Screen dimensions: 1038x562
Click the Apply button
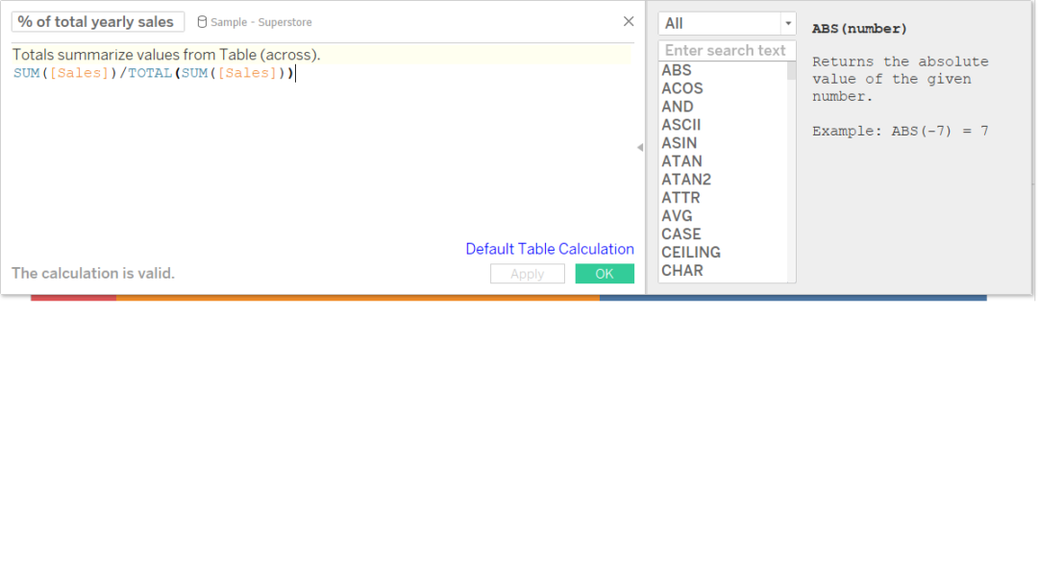coord(527,273)
